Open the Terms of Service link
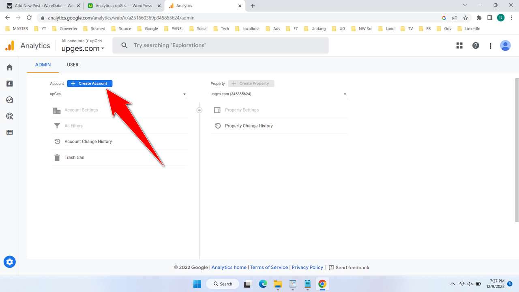 point(269,267)
